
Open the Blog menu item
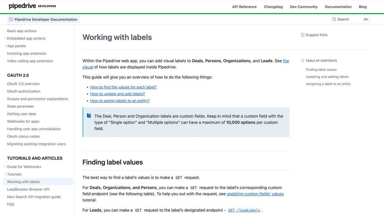tap(363, 7)
